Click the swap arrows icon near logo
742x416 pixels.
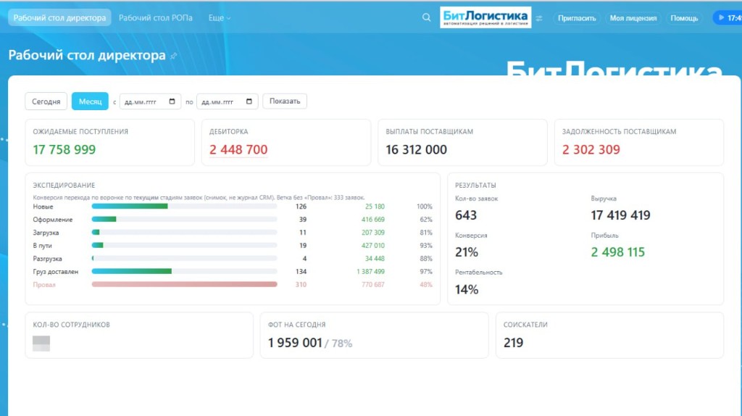tap(539, 18)
